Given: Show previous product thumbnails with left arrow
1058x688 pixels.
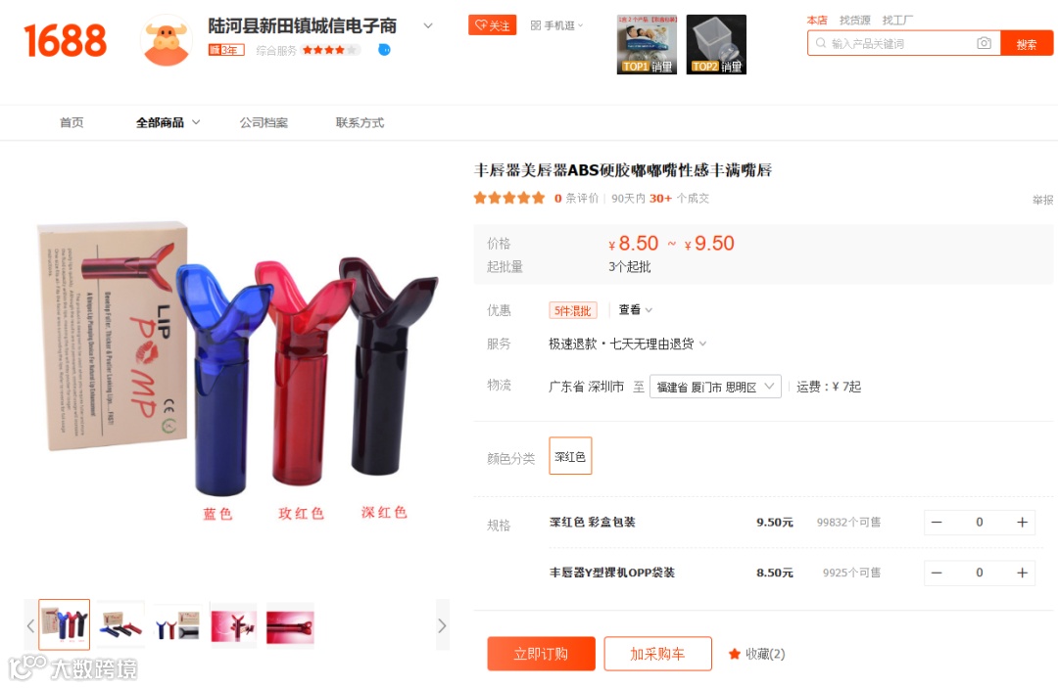Looking at the screenshot, I should [30, 625].
